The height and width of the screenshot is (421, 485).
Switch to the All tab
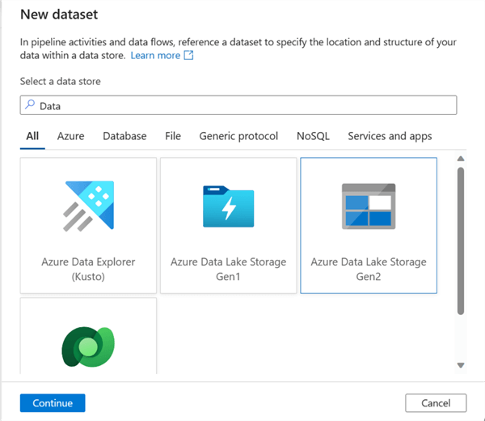pyautogui.click(x=32, y=136)
